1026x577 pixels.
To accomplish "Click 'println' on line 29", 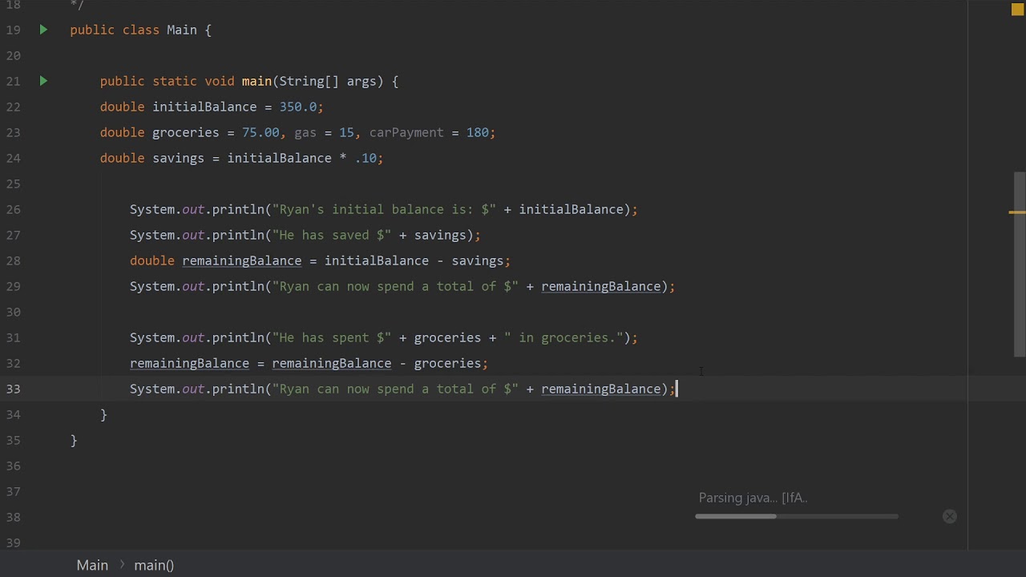I will click(238, 286).
